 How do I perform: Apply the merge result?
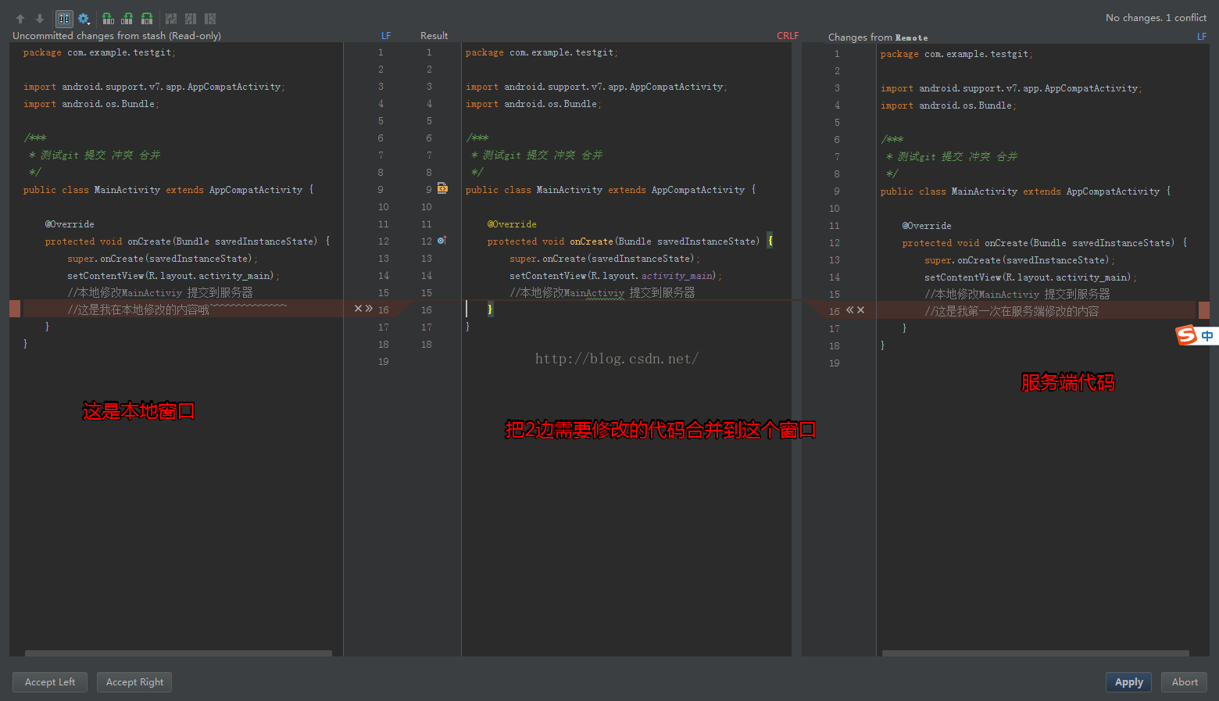pyautogui.click(x=1128, y=682)
